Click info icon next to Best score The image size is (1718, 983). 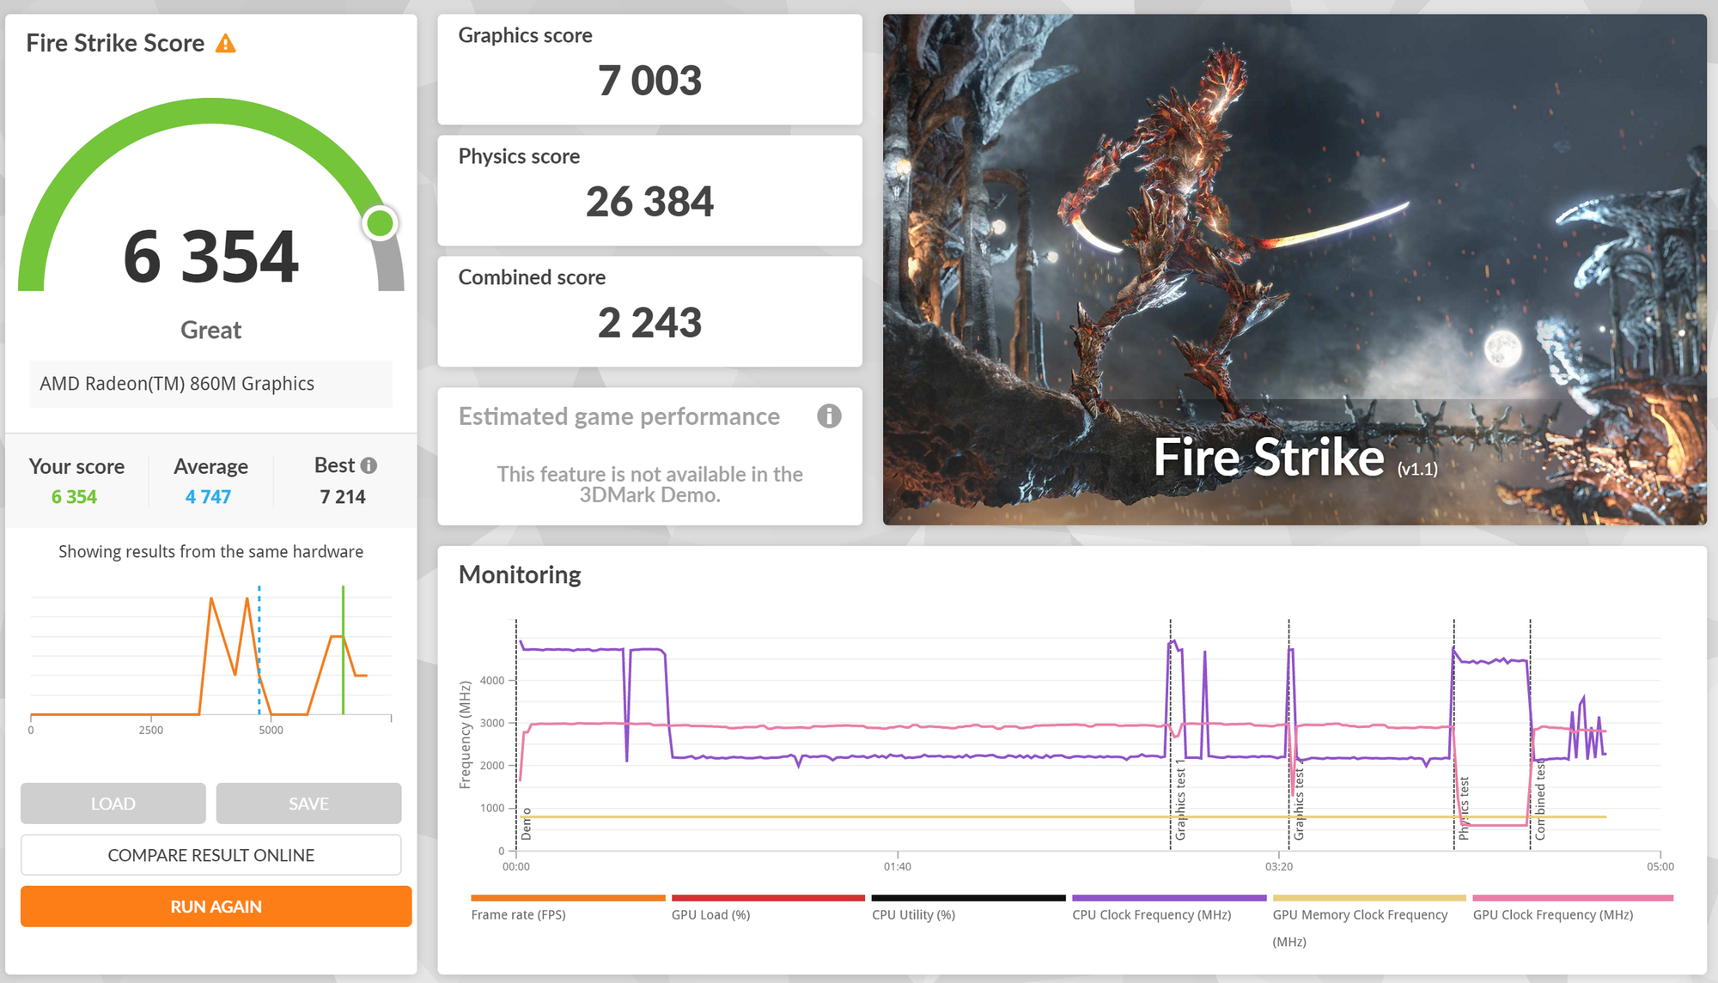pyautogui.click(x=369, y=465)
